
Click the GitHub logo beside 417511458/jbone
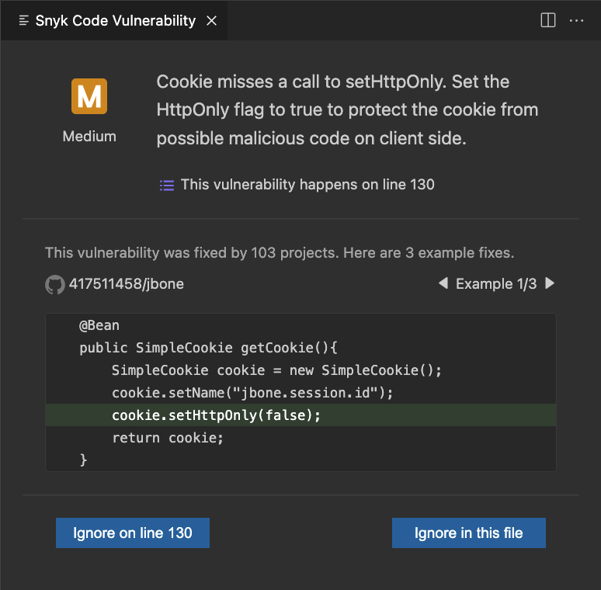[54, 284]
